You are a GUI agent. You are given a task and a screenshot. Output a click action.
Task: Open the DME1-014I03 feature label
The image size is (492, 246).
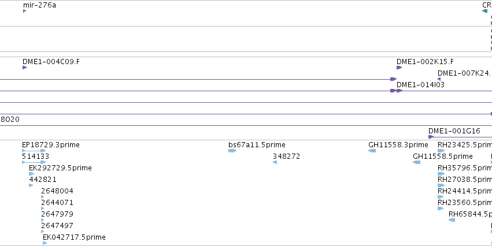pyautogui.click(x=420, y=85)
